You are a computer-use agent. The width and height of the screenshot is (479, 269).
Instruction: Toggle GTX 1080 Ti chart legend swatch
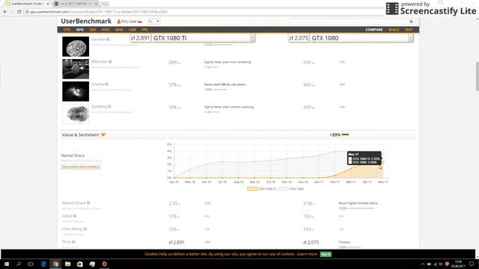(252, 189)
